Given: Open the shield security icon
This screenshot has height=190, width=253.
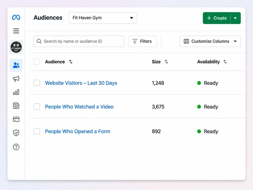Looking at the screenshot, I should [16, 133].
